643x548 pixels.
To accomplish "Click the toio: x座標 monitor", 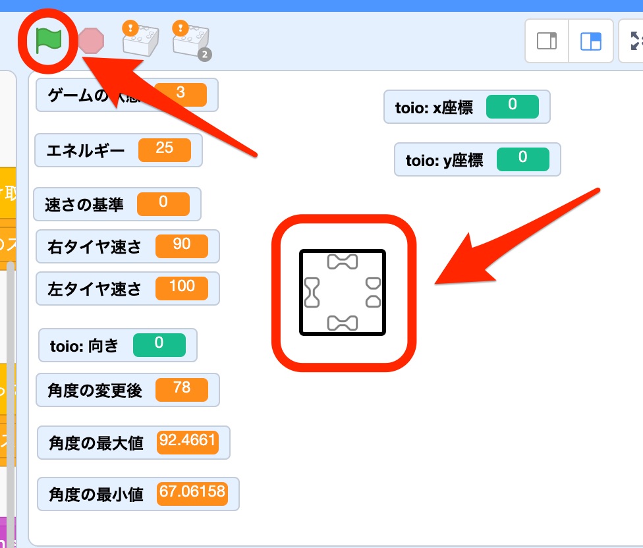I will point(466,107).
